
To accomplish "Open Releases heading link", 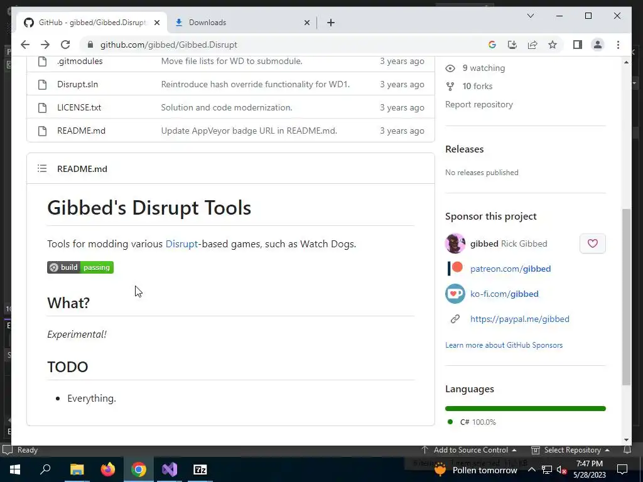I will click(465, 149).
